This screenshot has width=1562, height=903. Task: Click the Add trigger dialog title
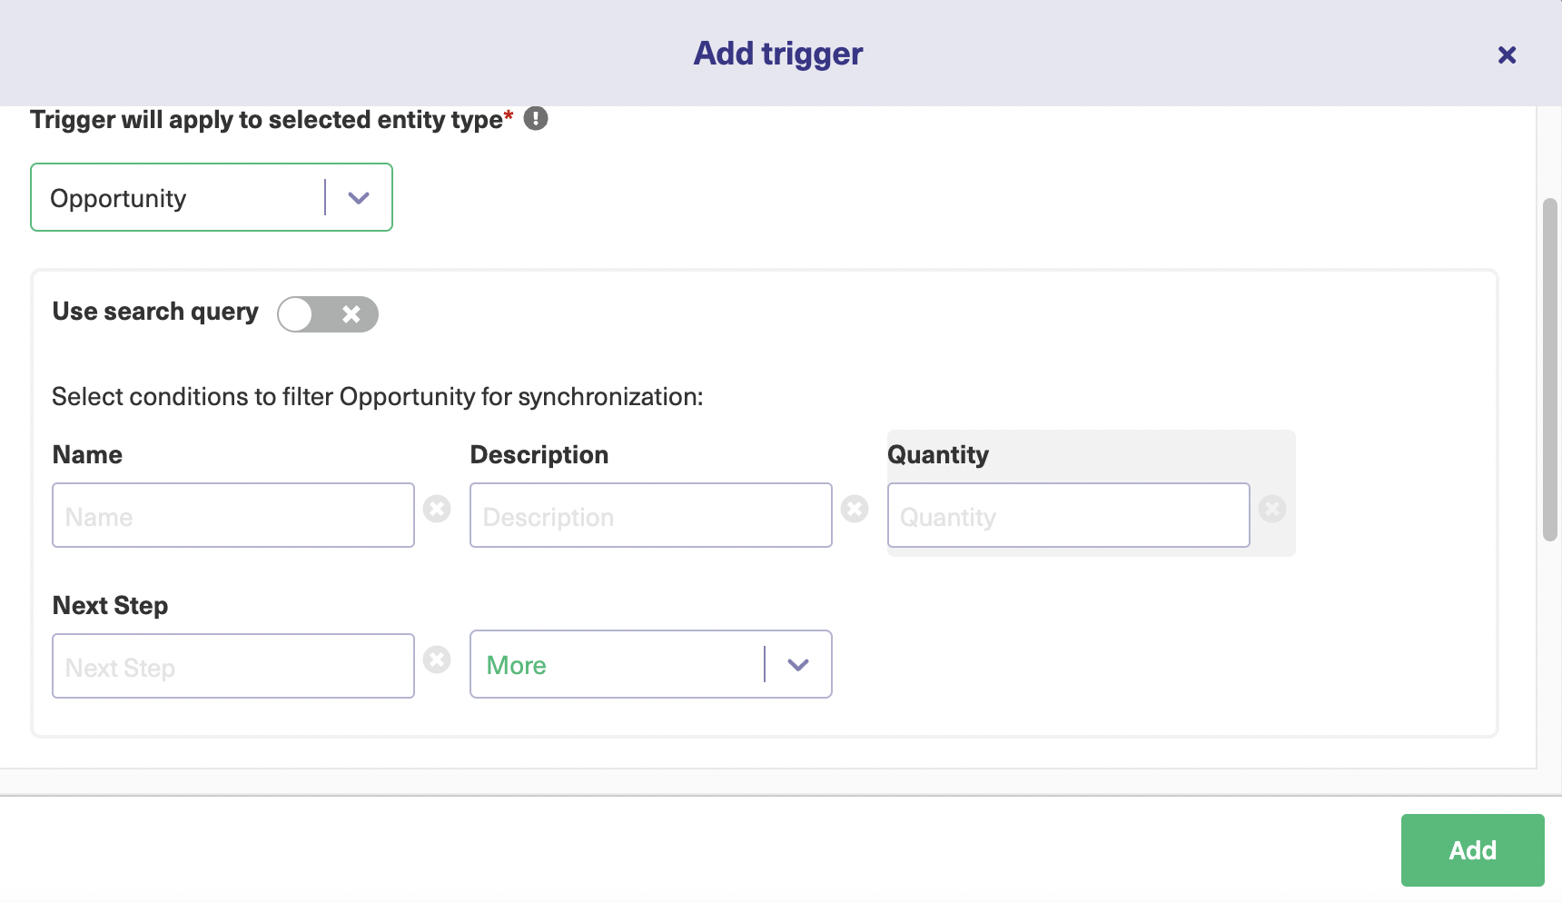778,54
